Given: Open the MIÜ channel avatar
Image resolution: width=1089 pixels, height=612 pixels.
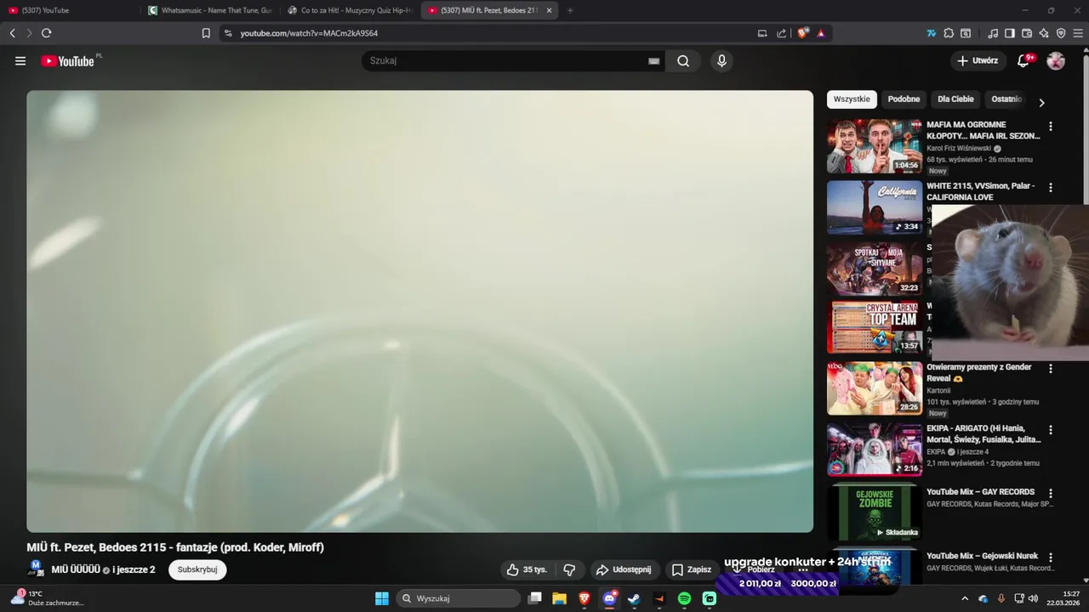Looking at the screenshot, I should click(36, 569).
